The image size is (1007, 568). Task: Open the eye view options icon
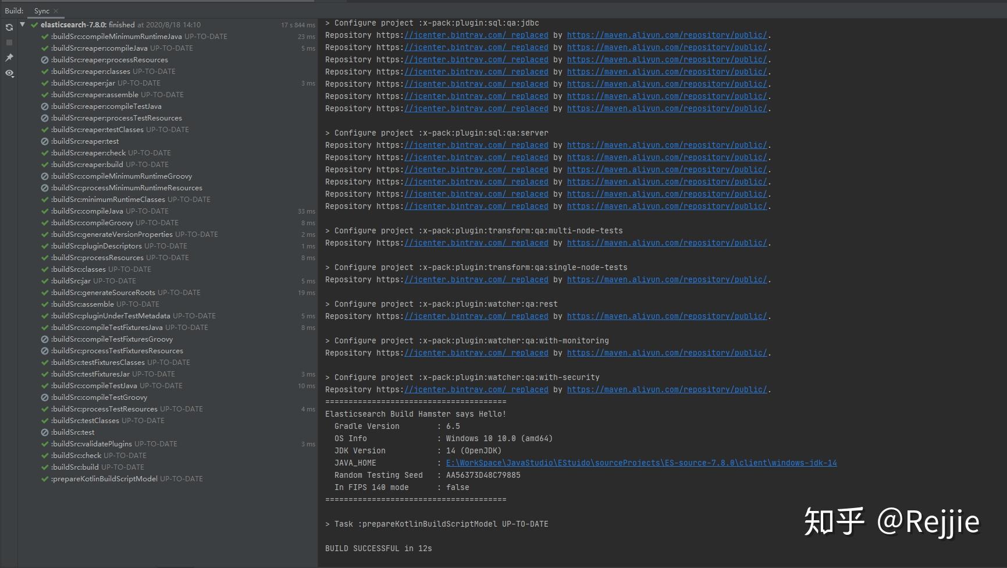(9, 73)
